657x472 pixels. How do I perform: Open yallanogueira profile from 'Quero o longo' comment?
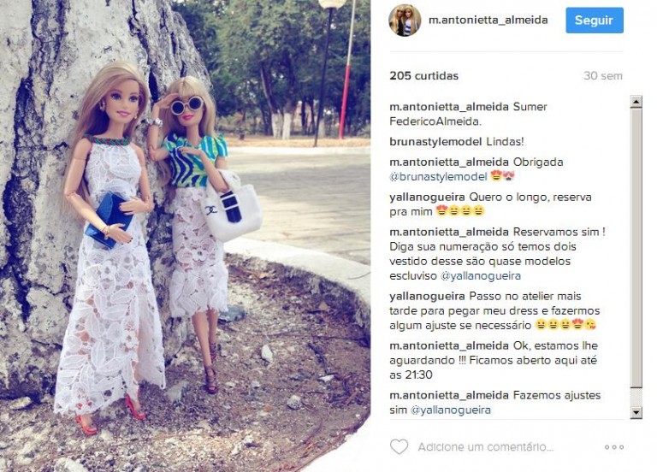(427, 198)
